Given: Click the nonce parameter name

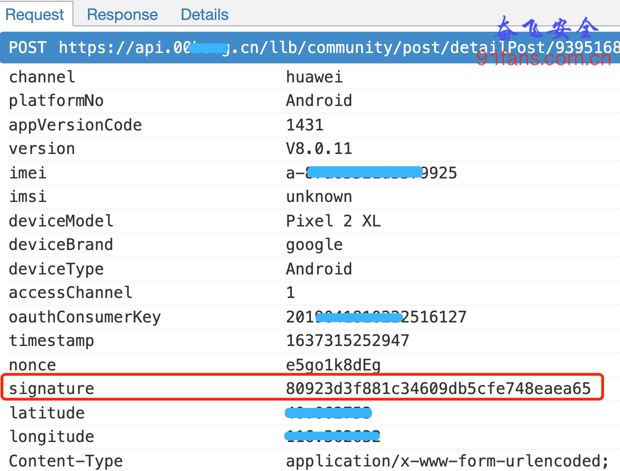Looking at the screenshot, I should (33, 365).
